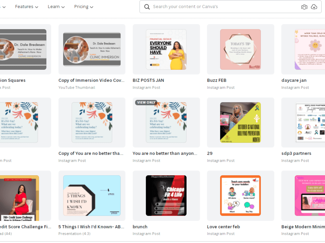
Task: Click the 'brunch' design title
Action: click(x=140, y=227)
